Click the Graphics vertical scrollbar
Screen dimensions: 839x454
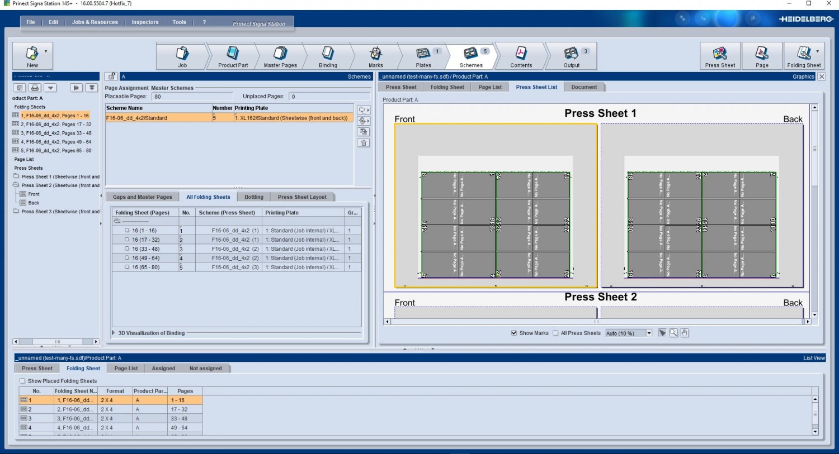(814, 211)
